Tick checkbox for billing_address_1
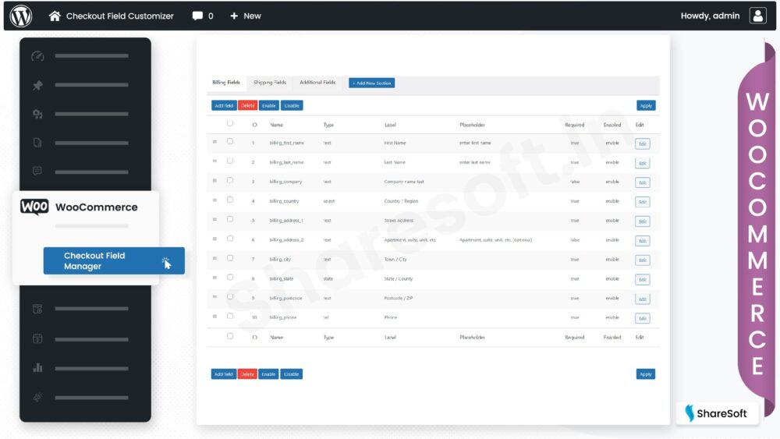This screenshot has height=439, width=780. [x=230, y=219]
